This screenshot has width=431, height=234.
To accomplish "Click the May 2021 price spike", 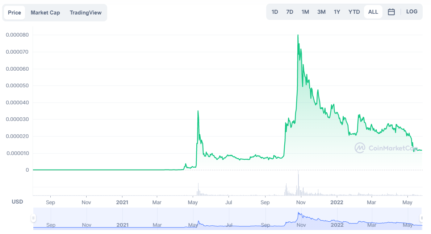I will (x=198, y=111).
